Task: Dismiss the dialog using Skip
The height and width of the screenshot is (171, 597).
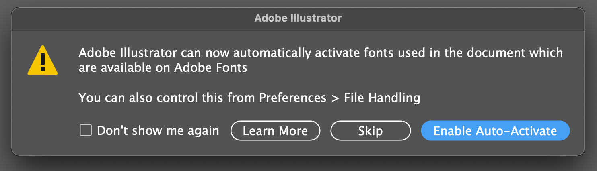Action: 371,131
